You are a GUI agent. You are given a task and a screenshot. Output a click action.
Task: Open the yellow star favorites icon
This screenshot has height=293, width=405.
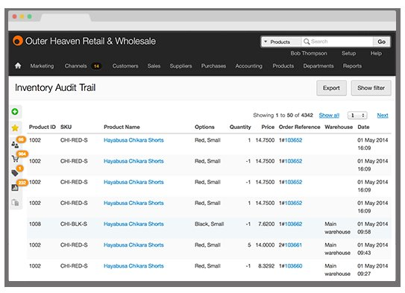(x=15, y=127)
